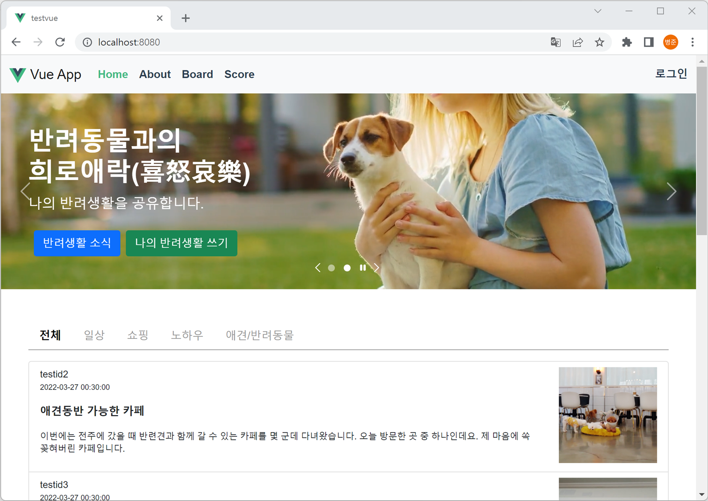Open the Board nav link

tap(197, 74)
